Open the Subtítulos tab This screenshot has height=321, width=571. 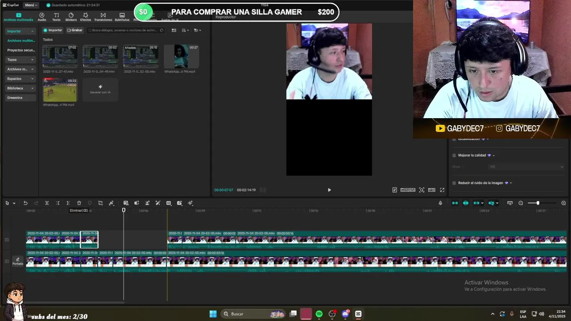(x=122, y=17)
